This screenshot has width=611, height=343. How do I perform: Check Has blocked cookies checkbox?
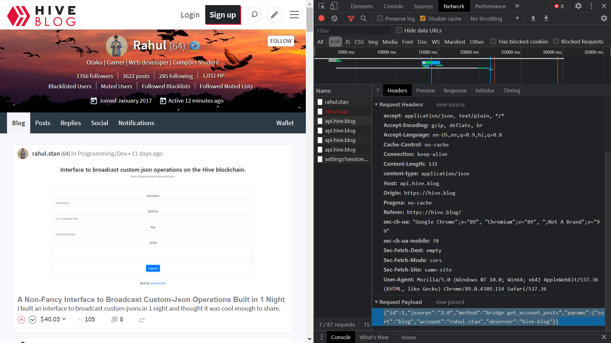(493, 41)
